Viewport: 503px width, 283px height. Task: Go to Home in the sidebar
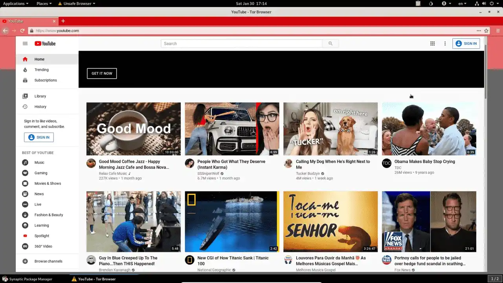(47, 59)
